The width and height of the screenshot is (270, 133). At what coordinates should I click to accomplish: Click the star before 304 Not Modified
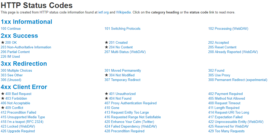[x=106, y=75]
